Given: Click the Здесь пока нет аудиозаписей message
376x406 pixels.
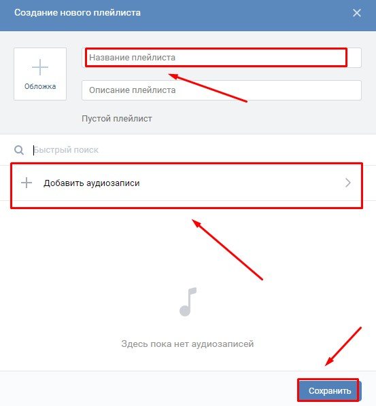Looking at the screenshot, I should [x=188, y=344].
